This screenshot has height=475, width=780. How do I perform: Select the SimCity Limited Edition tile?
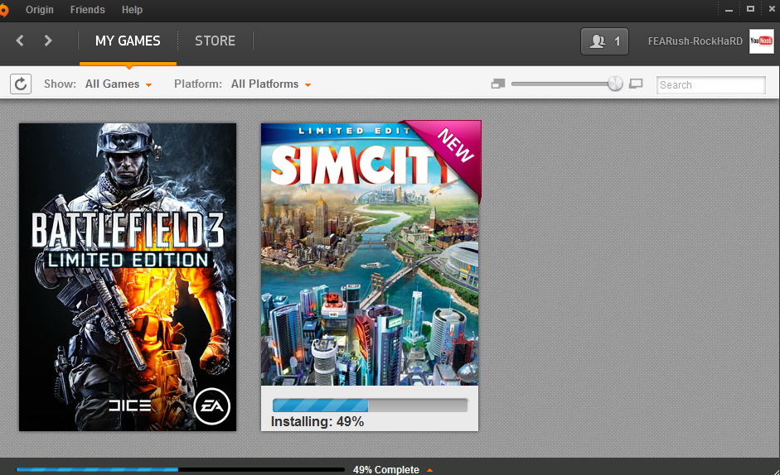click(x=370, y=276)
